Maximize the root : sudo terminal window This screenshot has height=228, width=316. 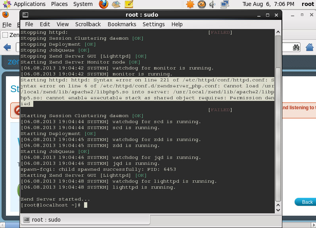(x=268, y=15)
